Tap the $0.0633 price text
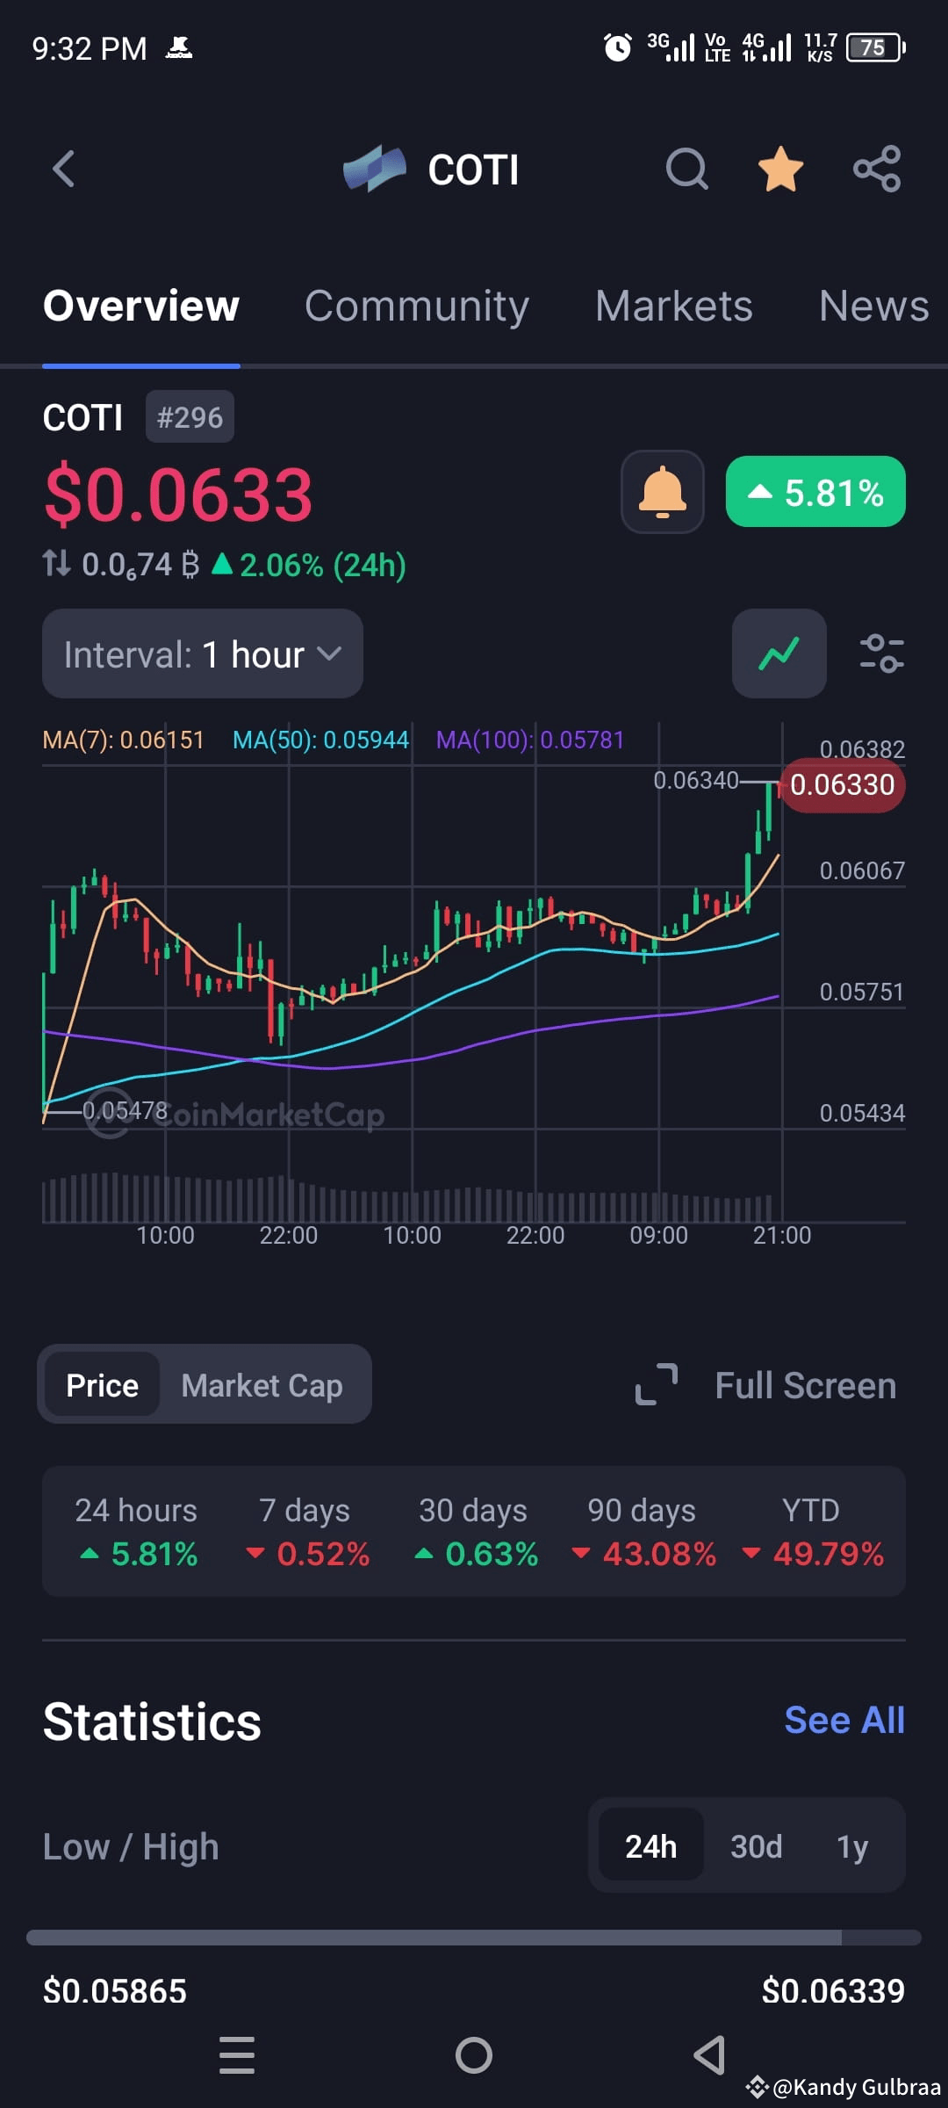The width and height of the screenshot is (948, 2108). pos(178,495)
